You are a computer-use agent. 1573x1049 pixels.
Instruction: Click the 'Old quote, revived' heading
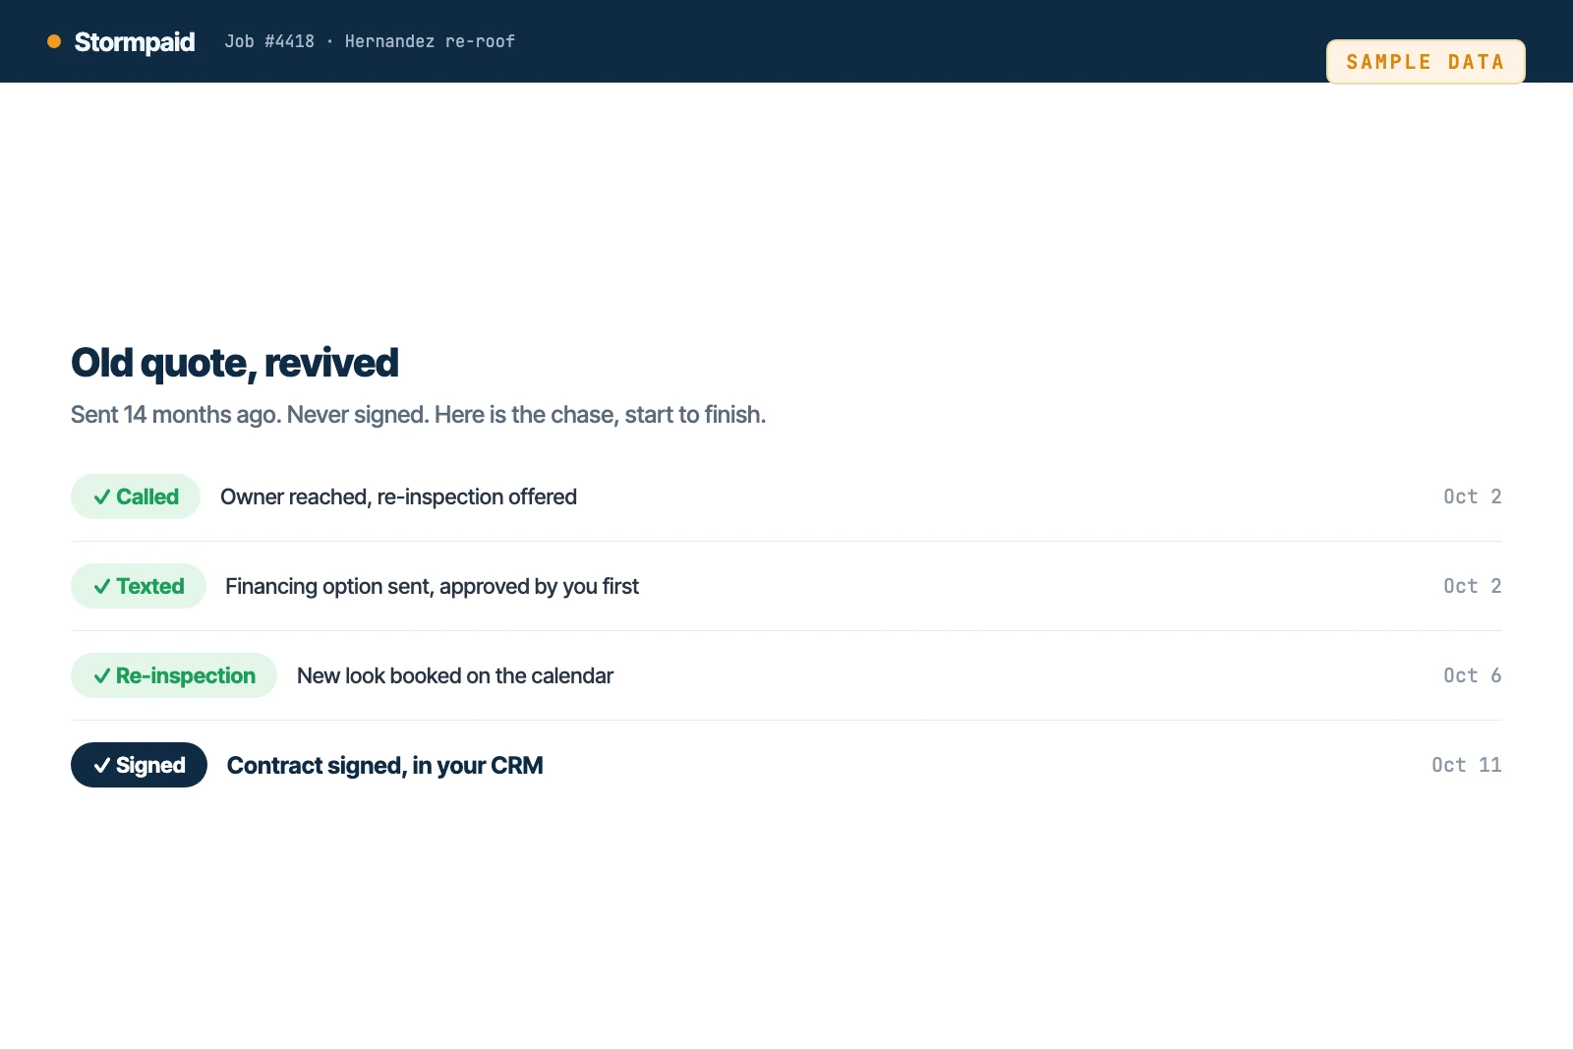click(235, 363)
